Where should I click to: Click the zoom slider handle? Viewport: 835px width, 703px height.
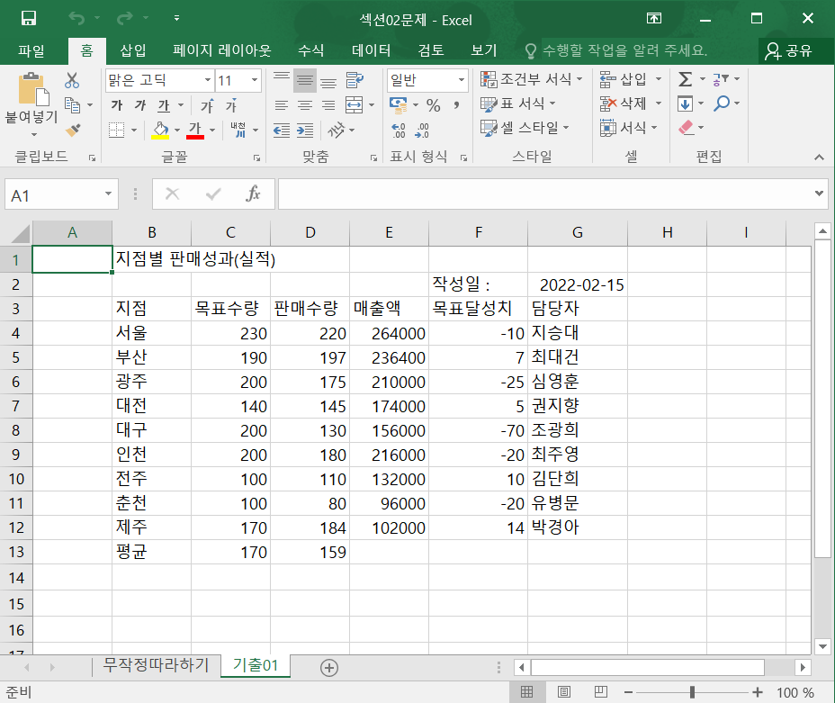click(x=692, y=692)
